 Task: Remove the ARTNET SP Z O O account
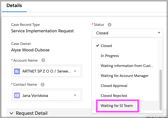75,71
